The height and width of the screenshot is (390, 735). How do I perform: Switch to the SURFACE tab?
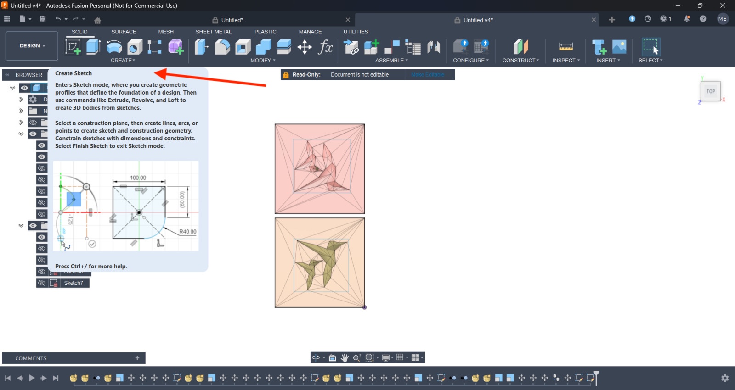124,32
